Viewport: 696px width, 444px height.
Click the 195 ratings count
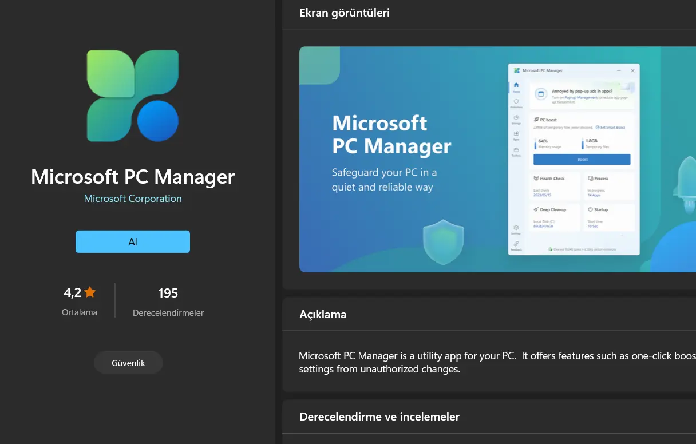[168, 293]
